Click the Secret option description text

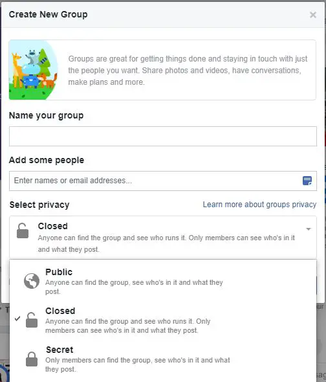point(138,365)
